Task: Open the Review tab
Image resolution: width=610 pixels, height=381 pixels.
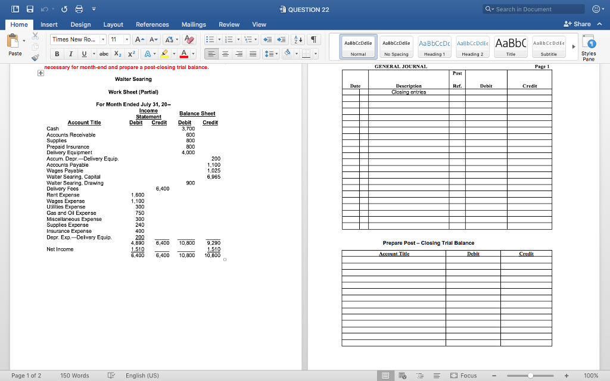Action: (x=229, y=24)
